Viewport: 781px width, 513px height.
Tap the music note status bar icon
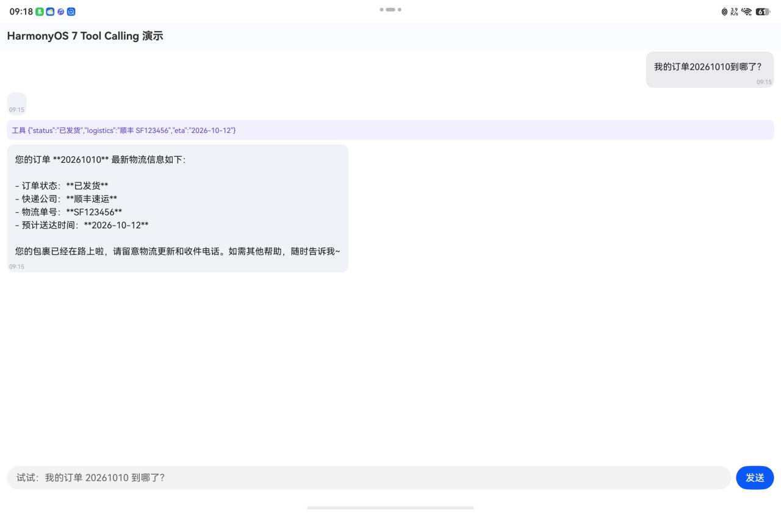coord(60,12)
